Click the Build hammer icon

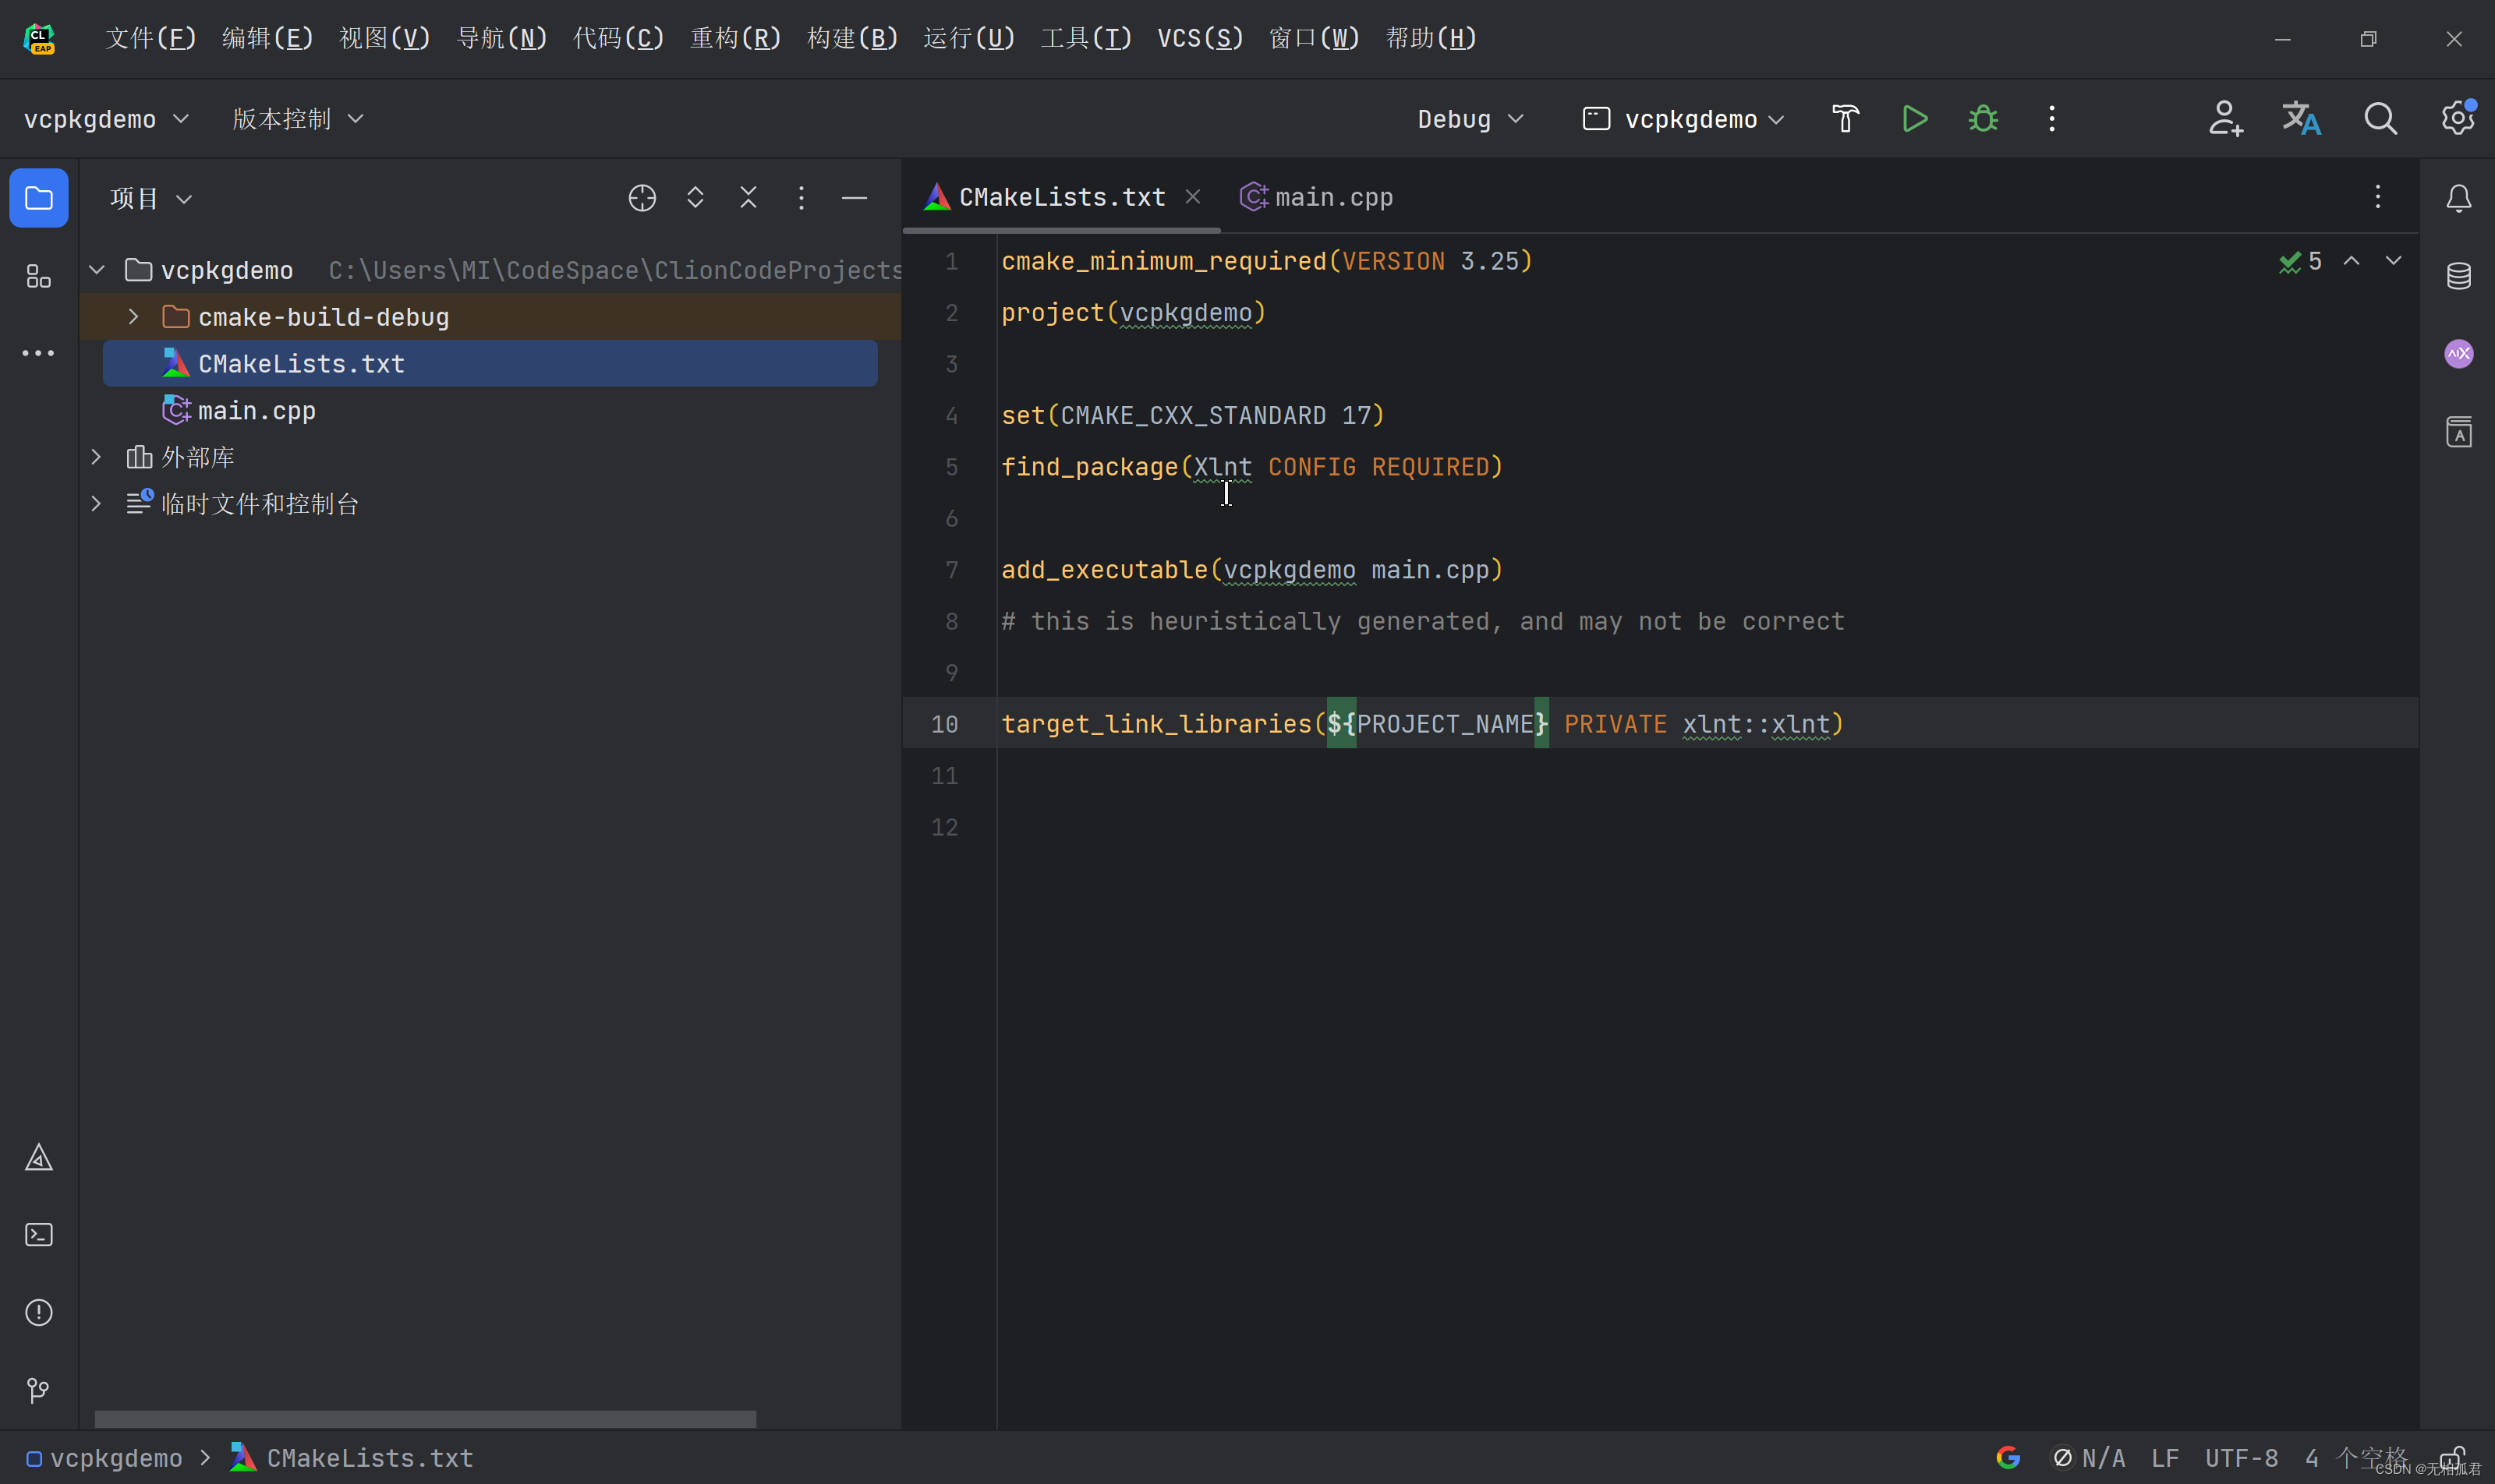pos(1845,119)
